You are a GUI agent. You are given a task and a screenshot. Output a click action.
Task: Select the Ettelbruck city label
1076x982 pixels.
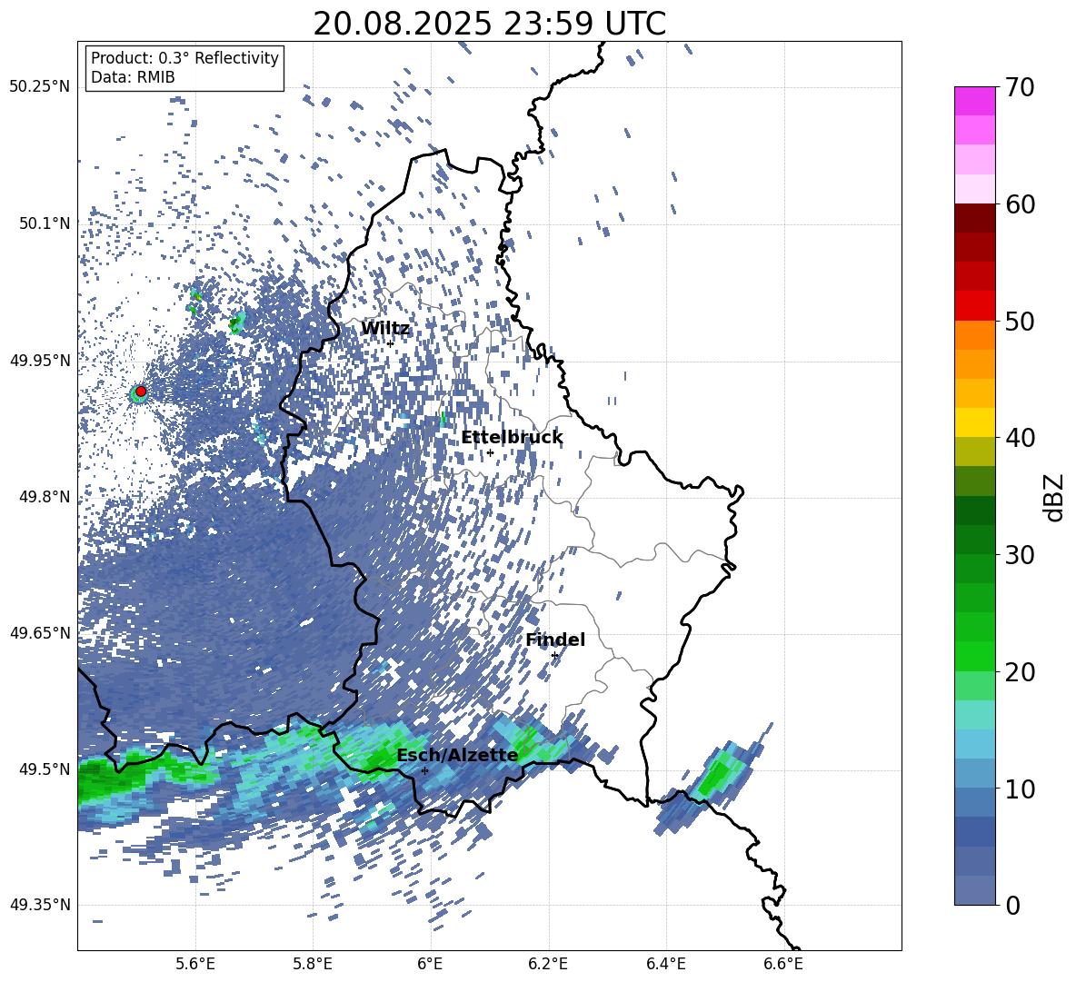pos(512,438)
